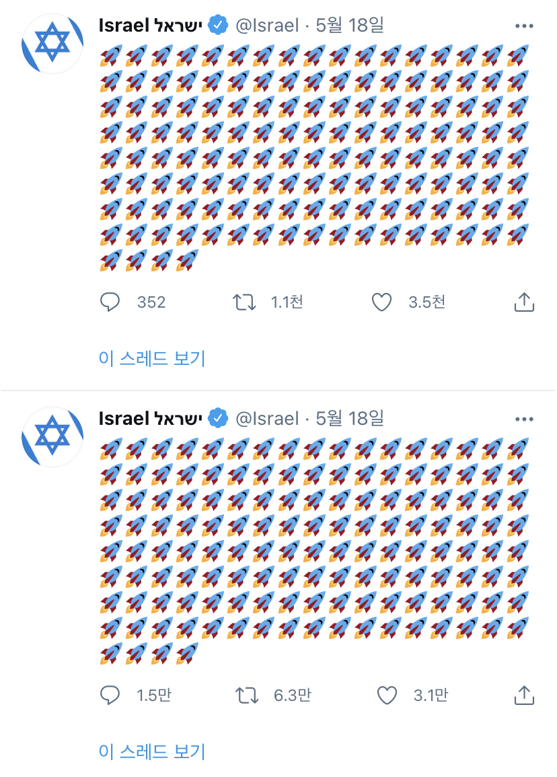The height and width of the screenshot is (777, 557).
Task: Click the 5월 18일 date on first tweet
Action: (350, 25)
